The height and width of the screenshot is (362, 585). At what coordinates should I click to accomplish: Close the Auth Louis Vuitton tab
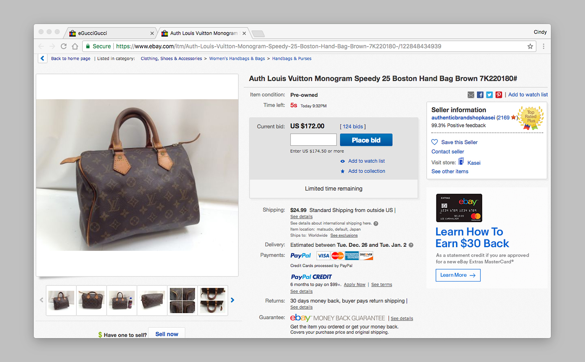tap(244, 33)
